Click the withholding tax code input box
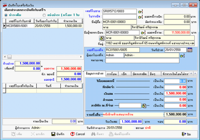This screenshot has height=140, width=200. [x=130, y=106]
